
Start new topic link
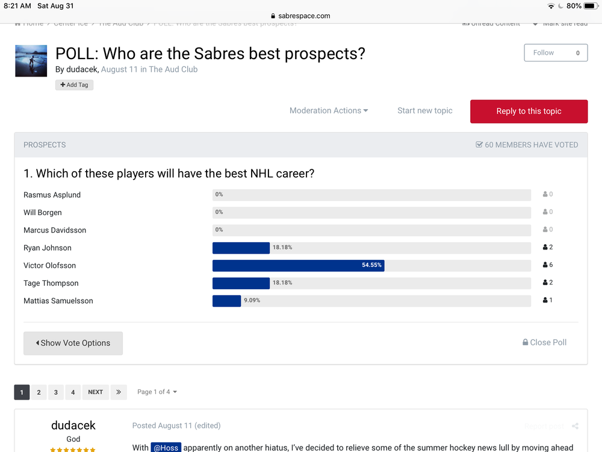tap(424, 111)
